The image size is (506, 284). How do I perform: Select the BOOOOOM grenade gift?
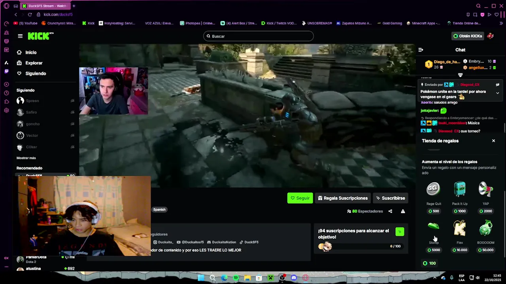click(486, 236)
